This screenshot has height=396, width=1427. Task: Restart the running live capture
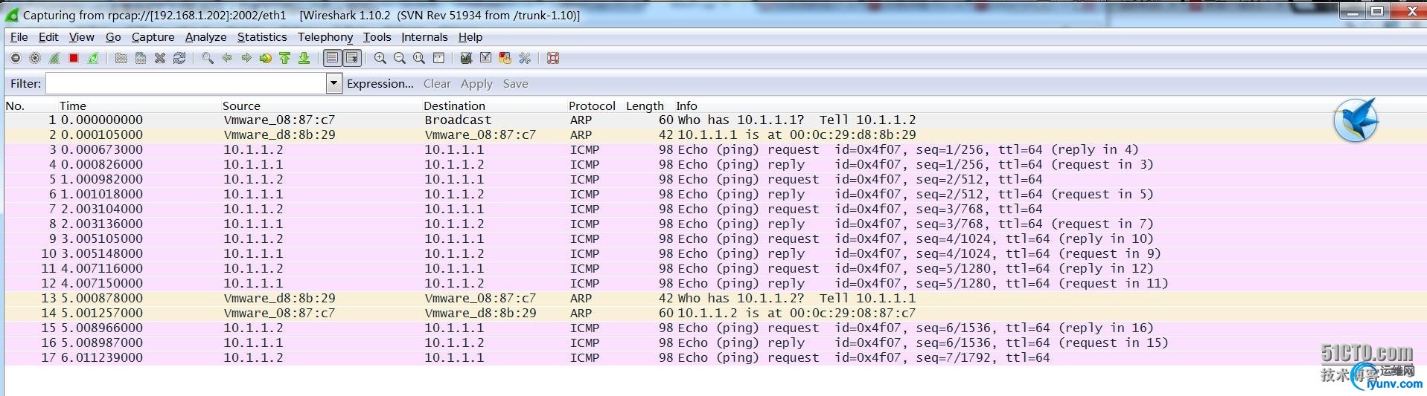pyautogui.click(x=92, y=58)
